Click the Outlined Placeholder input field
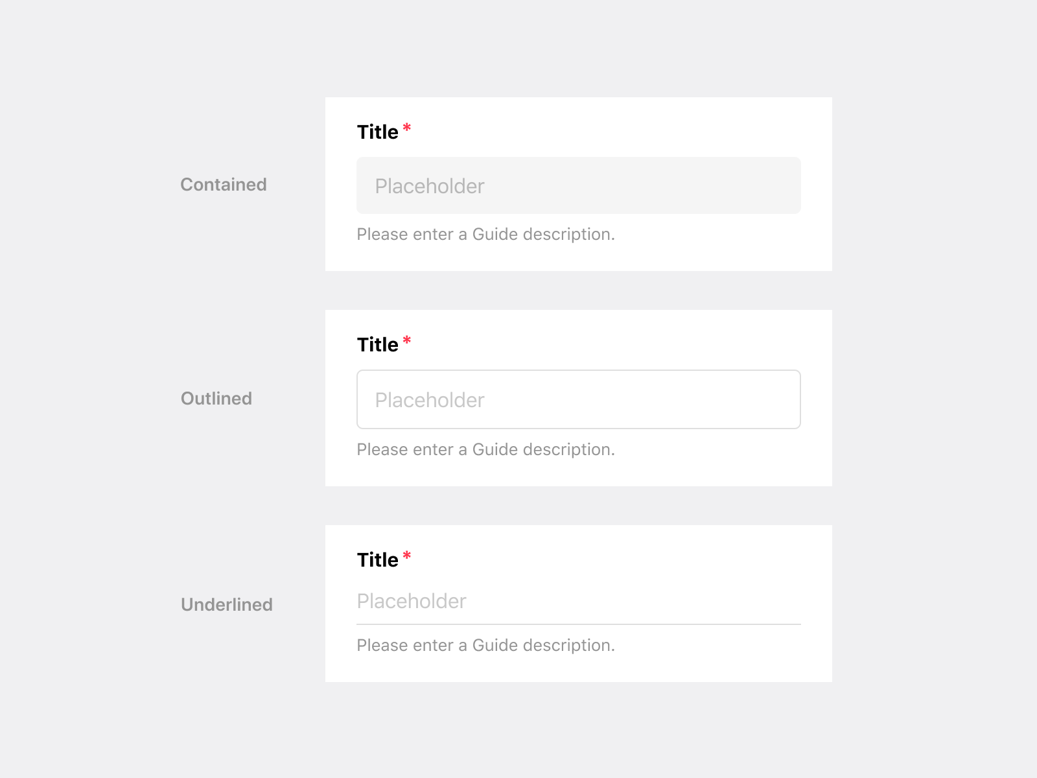 577,399
